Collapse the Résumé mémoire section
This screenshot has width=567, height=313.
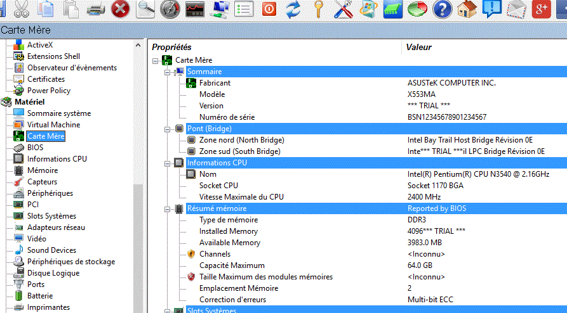pyautogui.click(x=168, y=209)
